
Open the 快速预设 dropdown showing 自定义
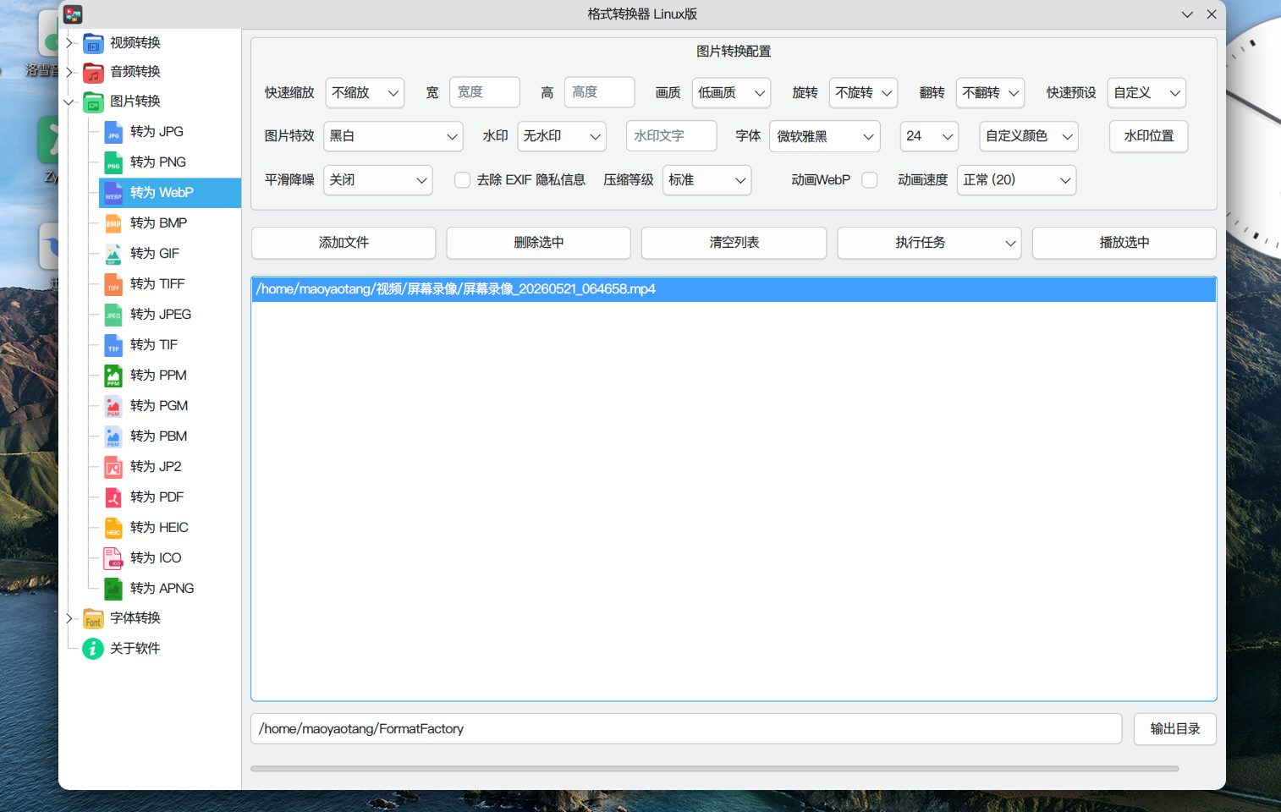click(x=1146, y=93)
